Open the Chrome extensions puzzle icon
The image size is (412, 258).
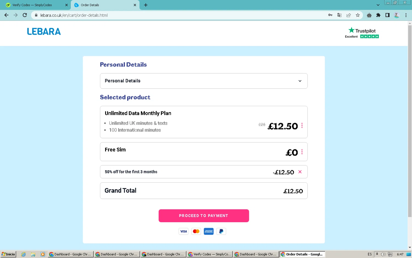pos(378,15)
